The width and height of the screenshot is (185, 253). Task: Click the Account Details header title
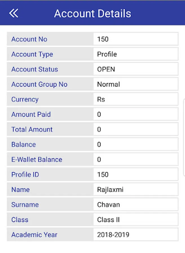tap(93, 13)
